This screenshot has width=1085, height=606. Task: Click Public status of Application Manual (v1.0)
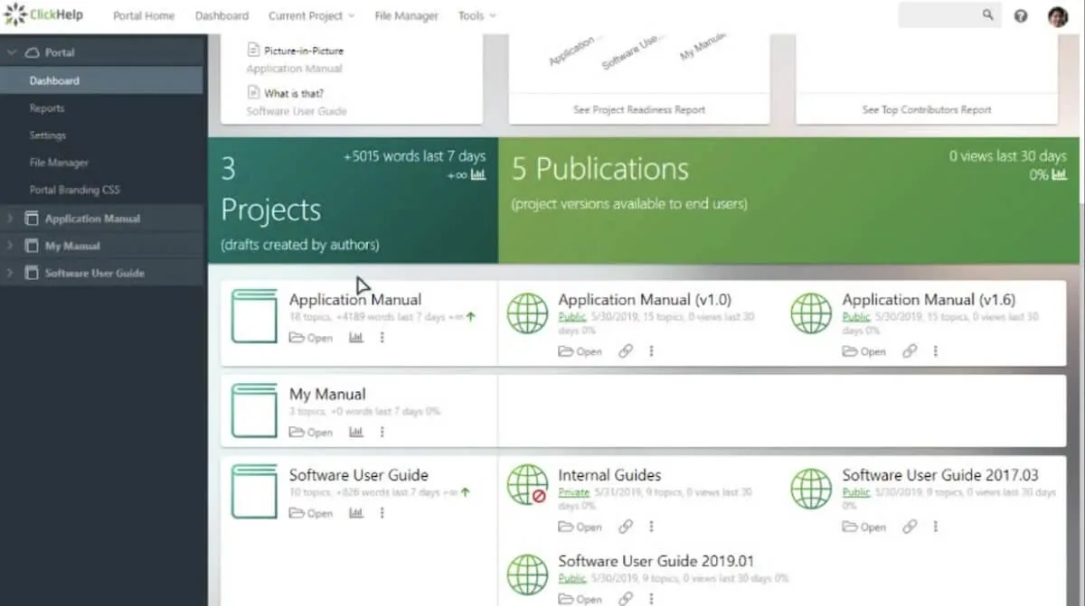[x=571, y=317]
